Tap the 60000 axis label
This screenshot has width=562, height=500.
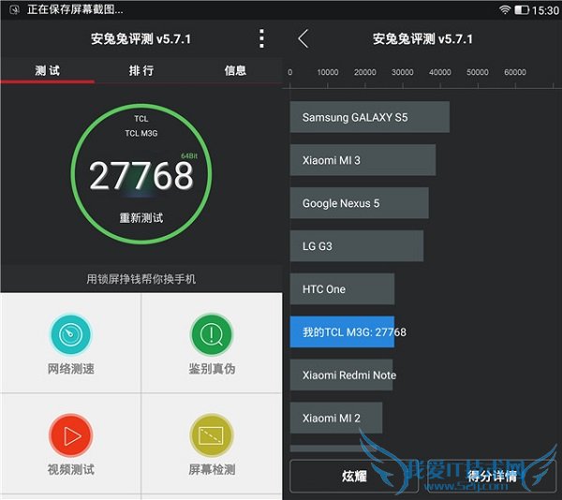tap(515, 72)
